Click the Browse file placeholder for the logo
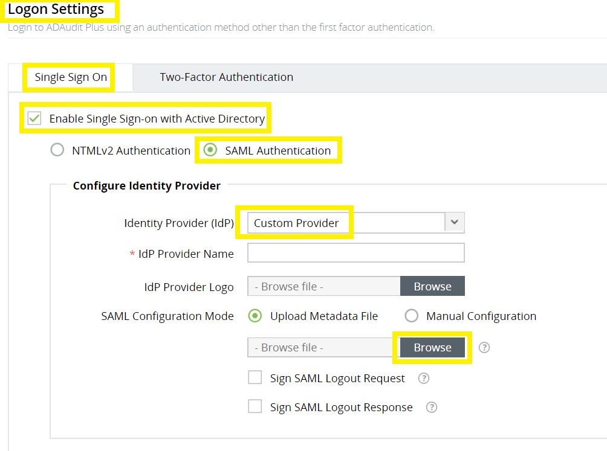607x451 pixels. tap(323, 286)
